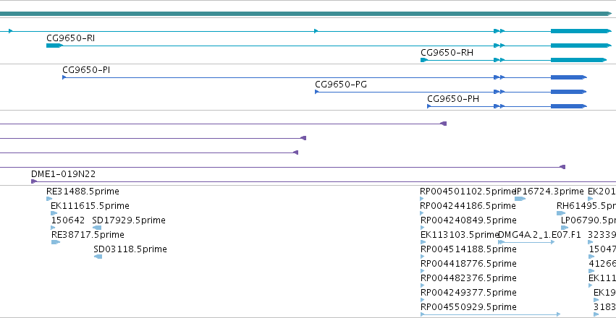Select the 150642 feature label
Image resolution: width=616 pixels, height=318 pixels.
[68, 220]
